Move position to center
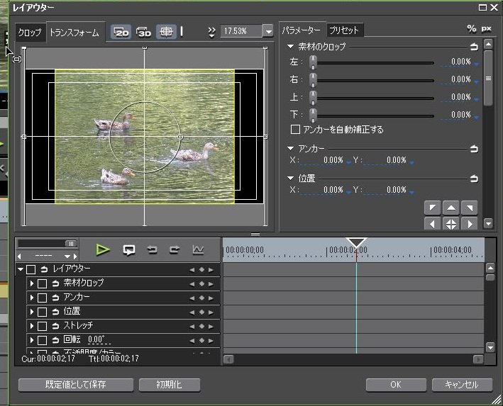Screen dimensions: 503x406 click(x=451, y=224)
